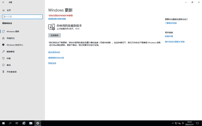Open the notification center icon

tap(197, 123)
